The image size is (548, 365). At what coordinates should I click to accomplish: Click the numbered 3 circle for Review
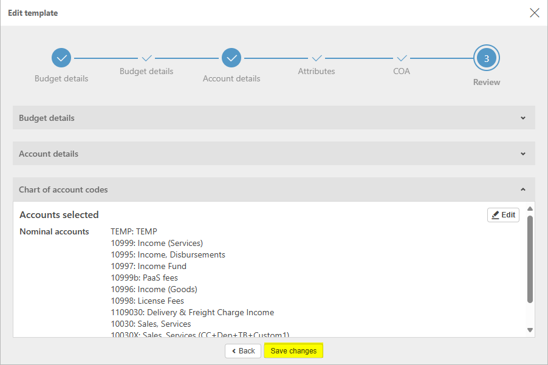point(487,58)
